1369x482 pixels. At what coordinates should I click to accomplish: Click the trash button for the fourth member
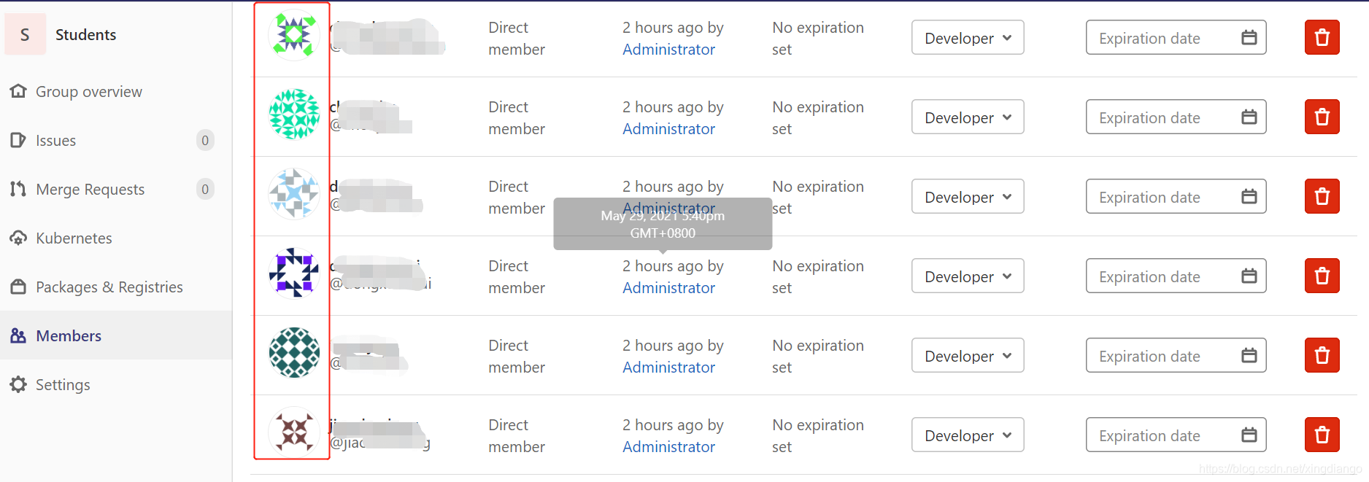pyautogui.click(x=1322, y=276)
